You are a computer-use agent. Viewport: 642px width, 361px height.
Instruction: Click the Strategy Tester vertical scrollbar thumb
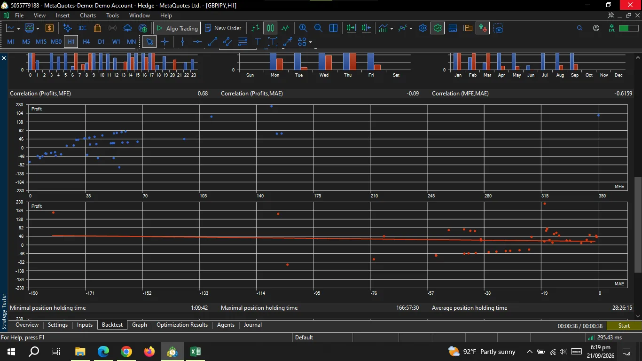[x=638, y=225]
